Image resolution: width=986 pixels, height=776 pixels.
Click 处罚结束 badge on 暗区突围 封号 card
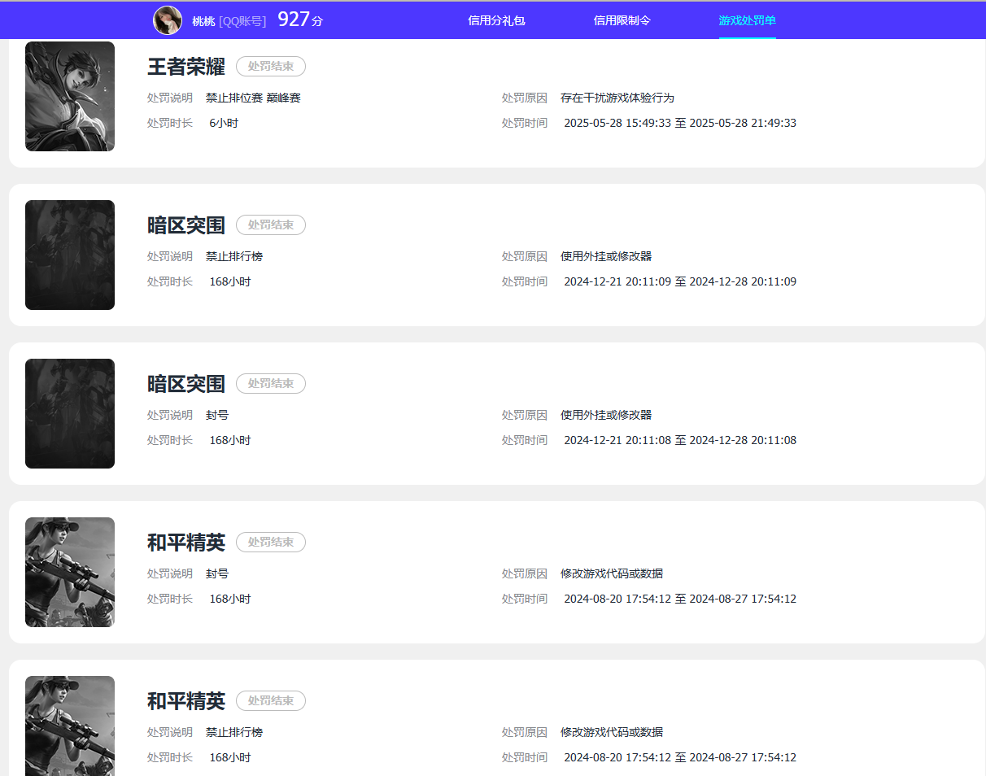(271, 384)
